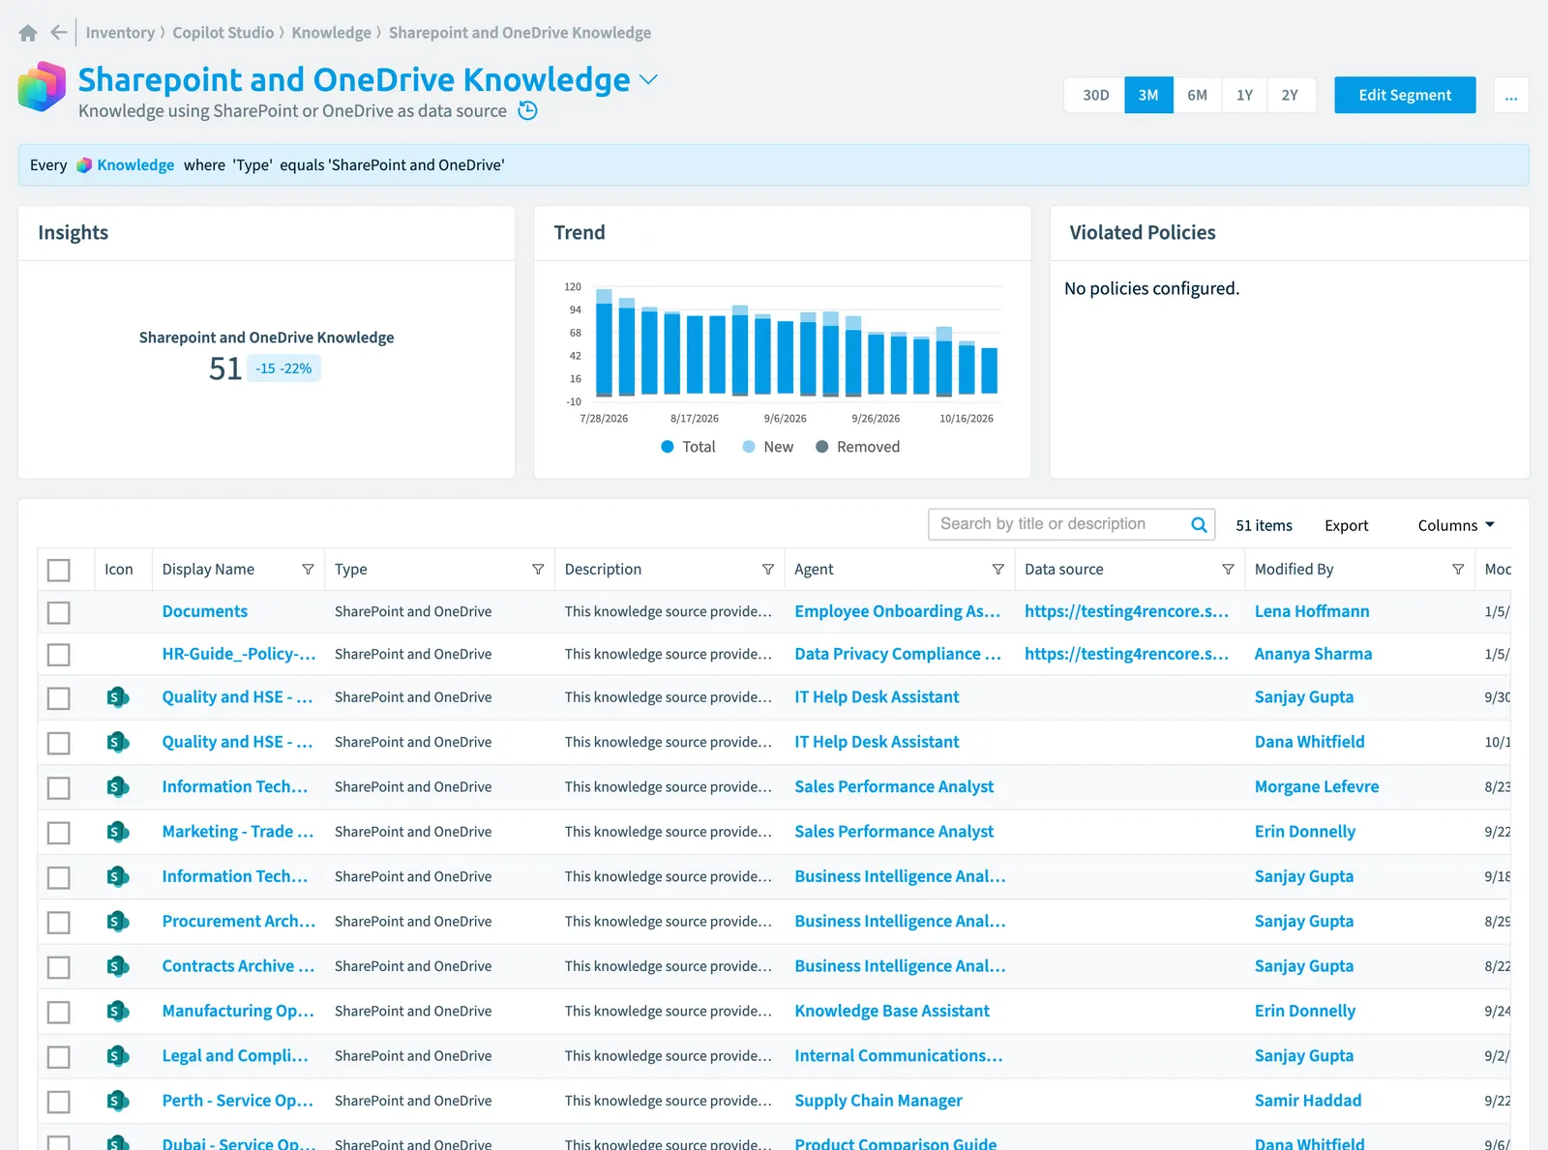Select the 2Y time range
1548x1150 pixels.
click(x=1291, y=95)
